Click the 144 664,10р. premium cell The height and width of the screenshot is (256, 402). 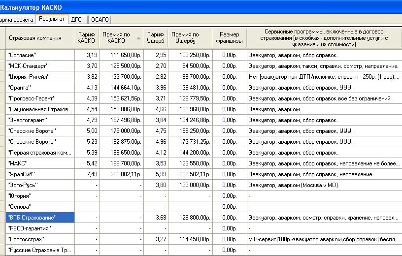(x=121, y=88)
